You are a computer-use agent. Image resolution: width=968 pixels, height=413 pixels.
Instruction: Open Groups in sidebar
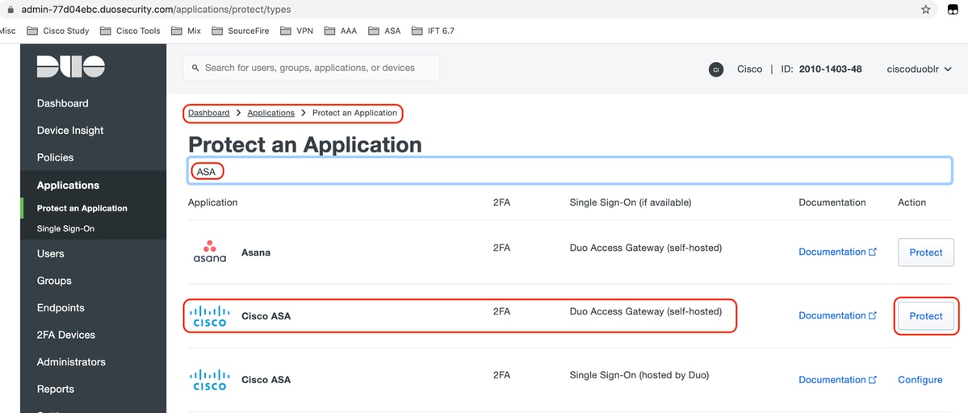tap(54, 281)
